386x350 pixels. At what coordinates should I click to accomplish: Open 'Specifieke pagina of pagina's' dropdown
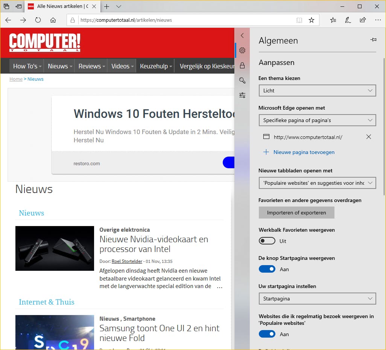(x=317, y=120)
